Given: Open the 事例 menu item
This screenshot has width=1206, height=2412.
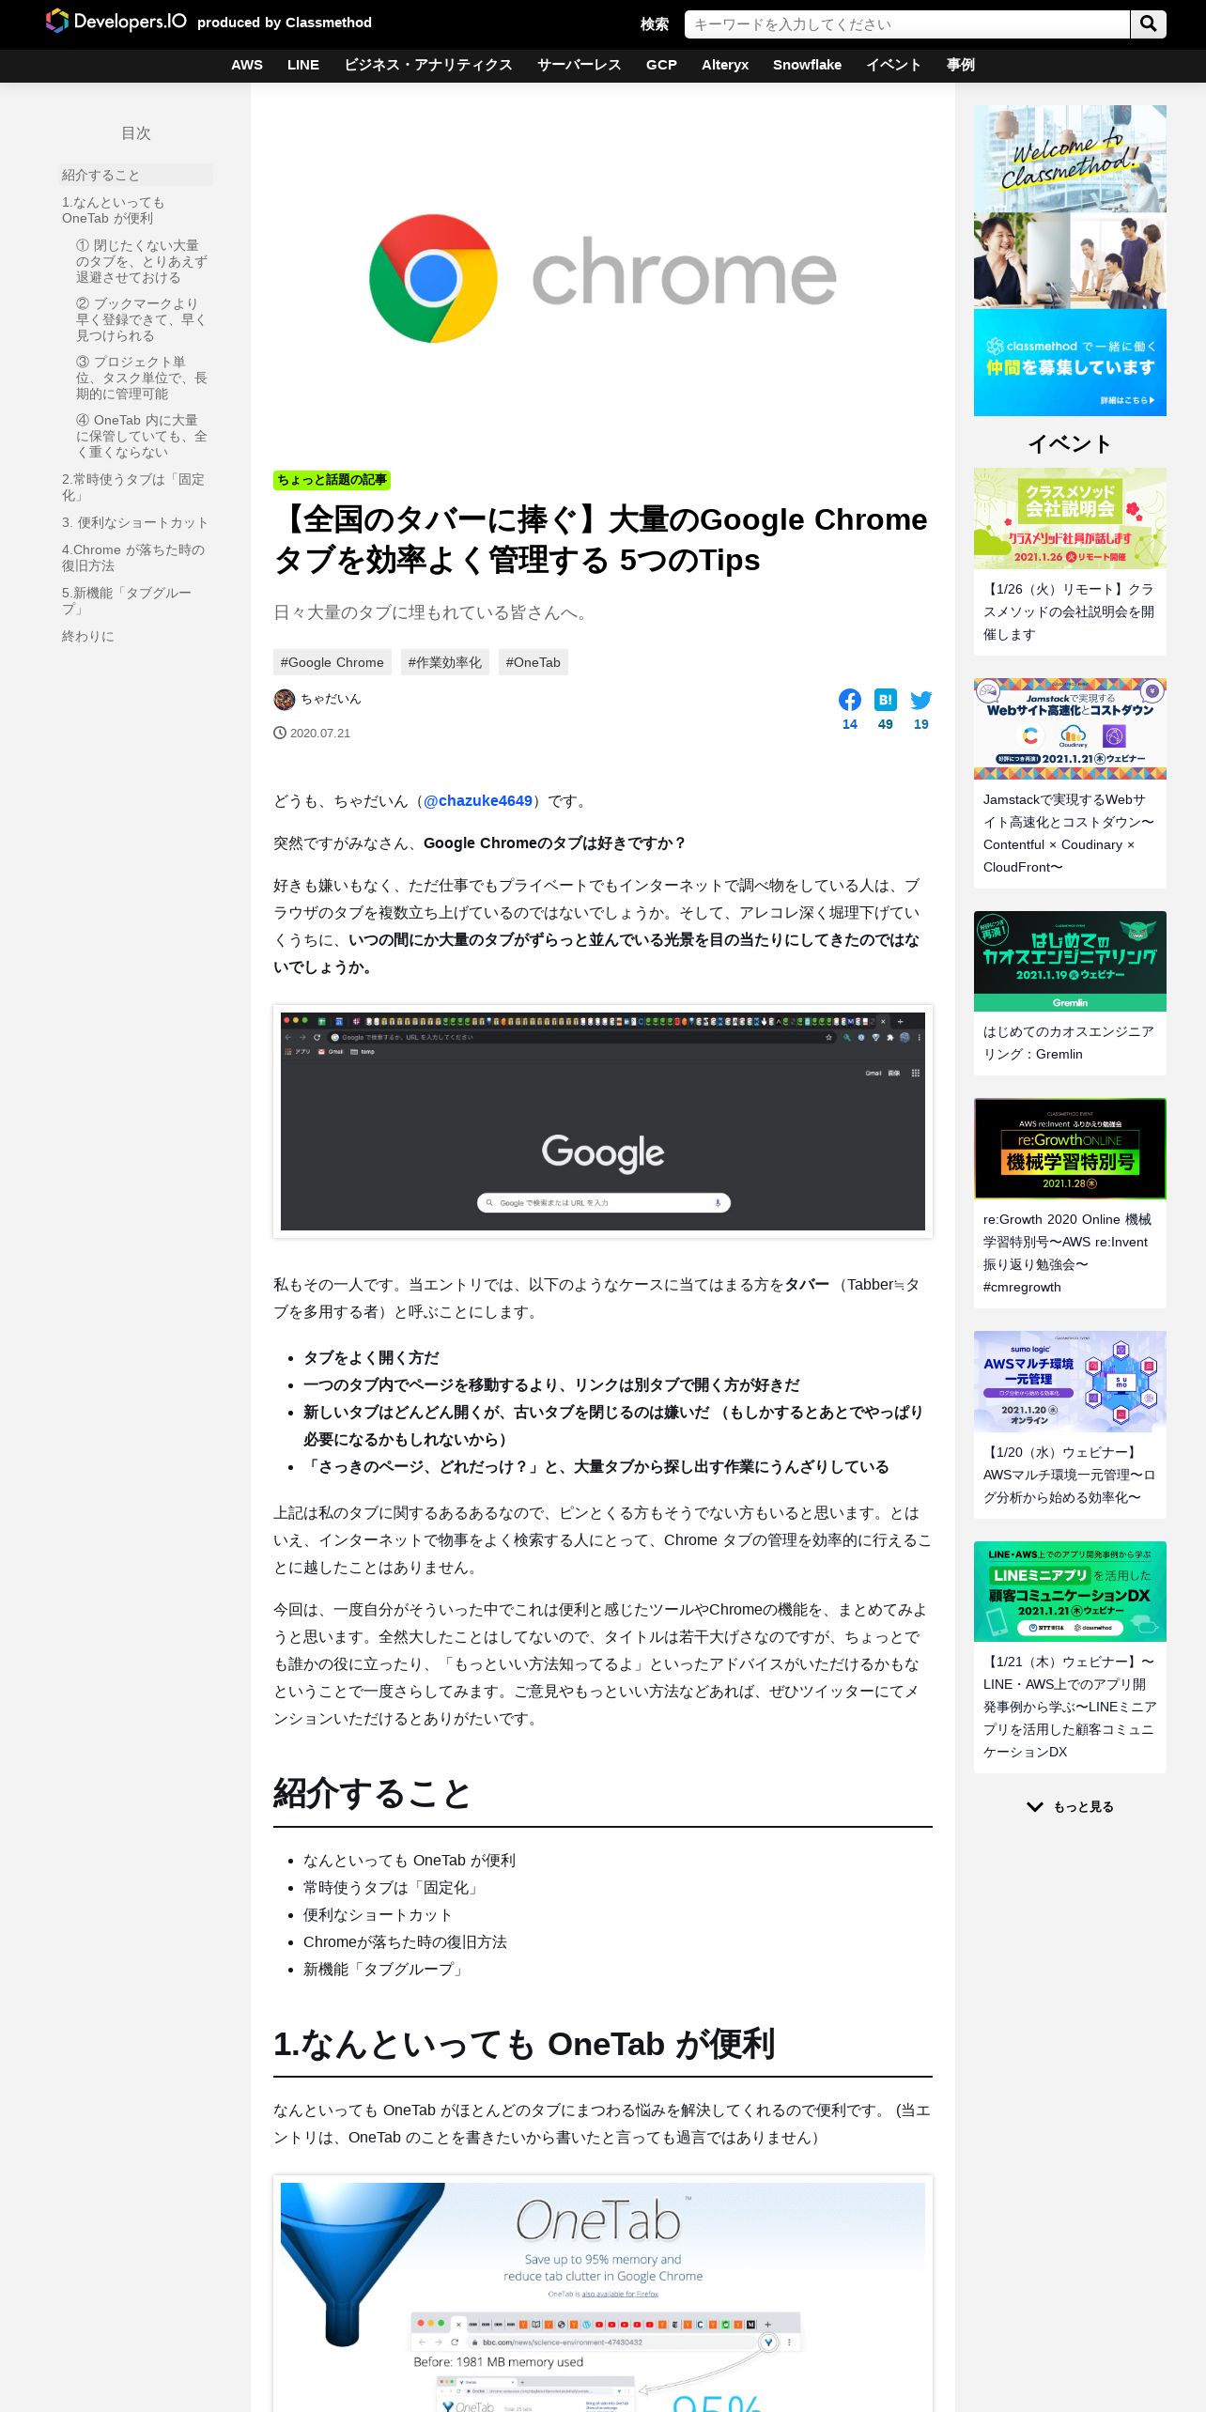Looking at the screenshot, I should point(960,65).
